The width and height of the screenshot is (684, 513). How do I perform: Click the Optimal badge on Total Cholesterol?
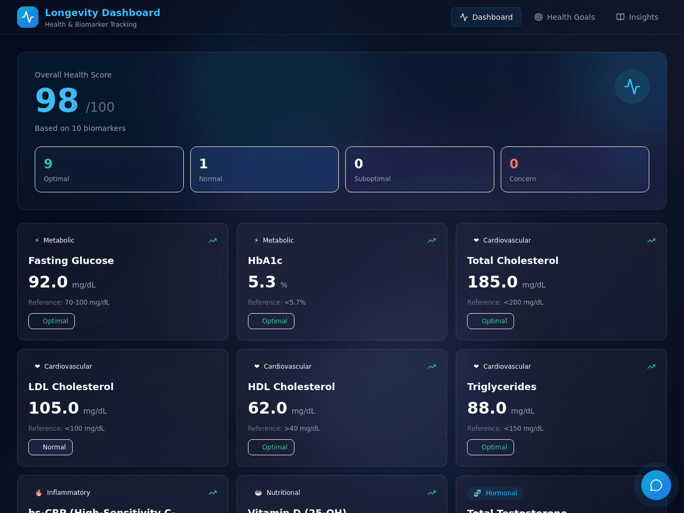click(491, 321)
